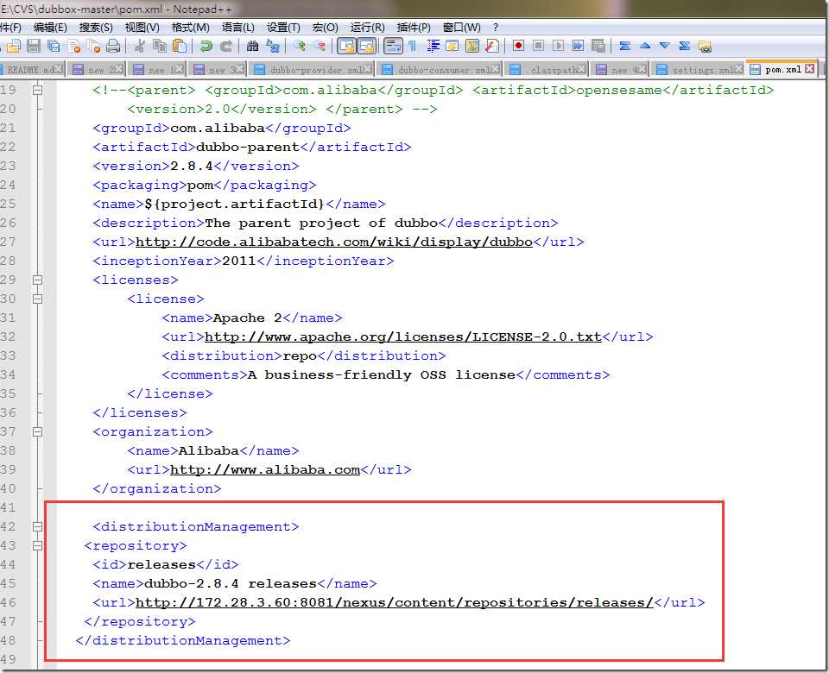Click the 172.28.3.60:8081 nexus releases URL
This screenshot has height=673, width=829.
(x=395, y=603)
